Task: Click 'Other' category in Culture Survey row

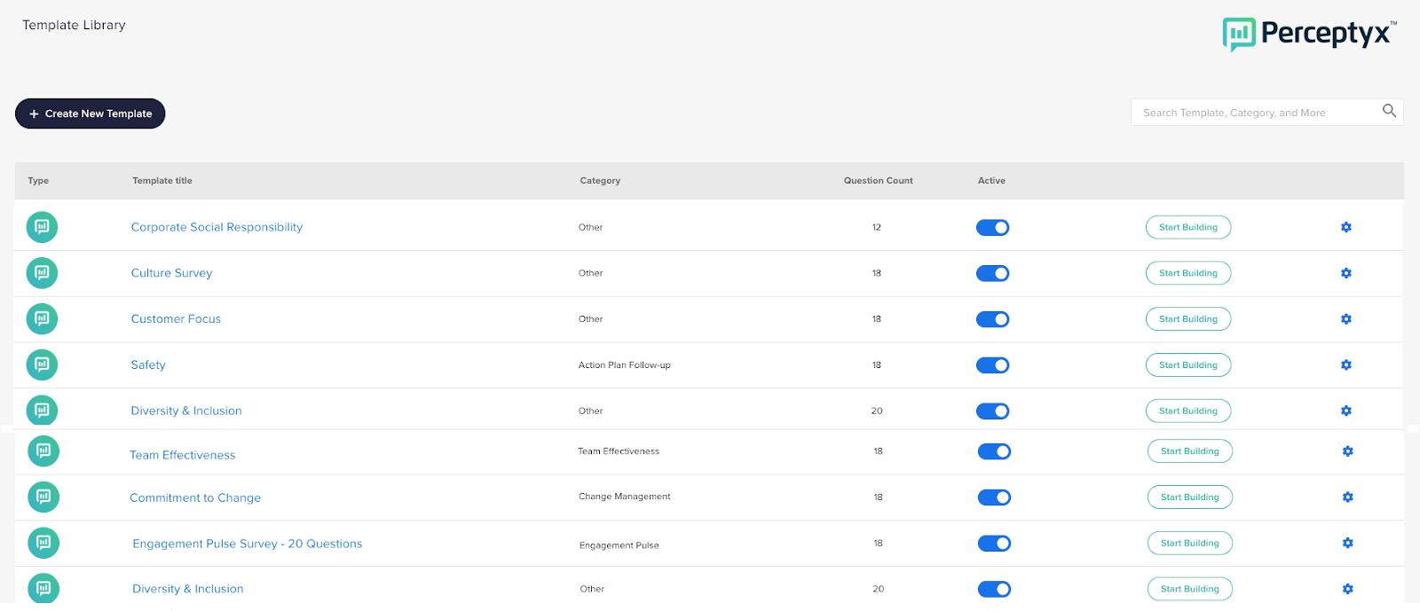Action: tap(590, 273)
